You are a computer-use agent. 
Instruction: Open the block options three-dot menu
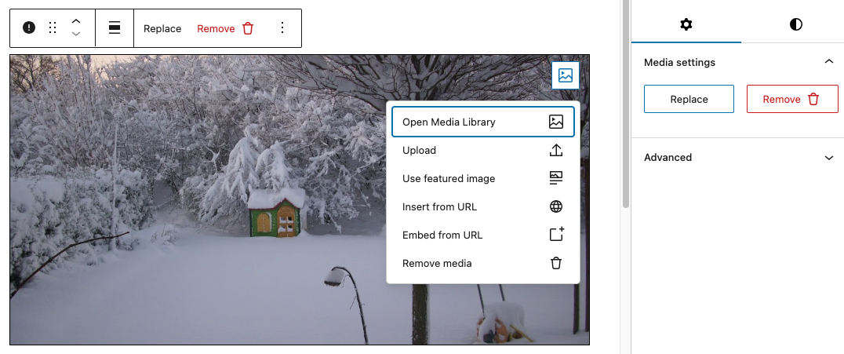(282, 28)
